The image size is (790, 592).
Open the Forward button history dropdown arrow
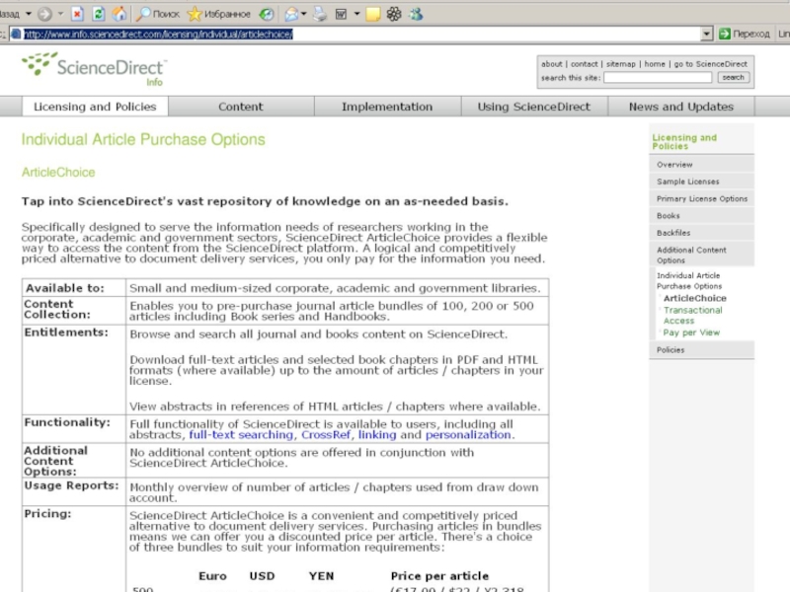(x=60, y=14)
